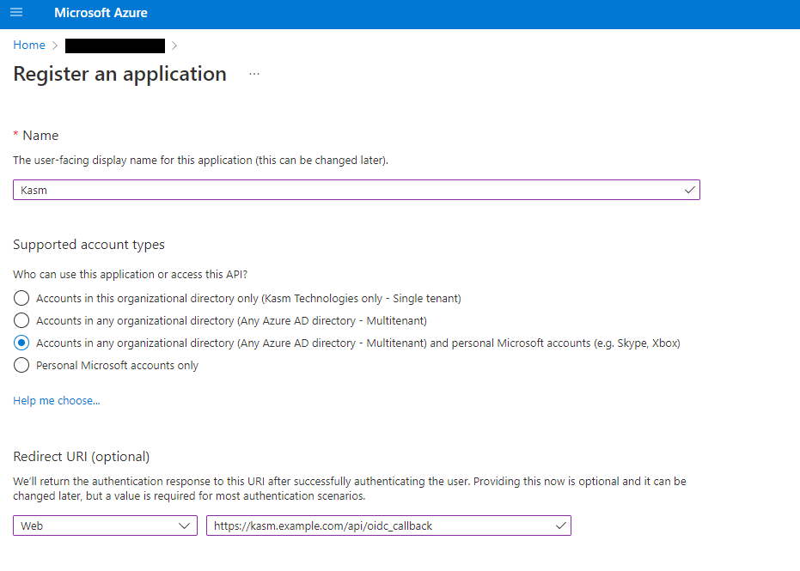
Task: Click the Name field containing Kasm
Action: click(x=344, y=190)
